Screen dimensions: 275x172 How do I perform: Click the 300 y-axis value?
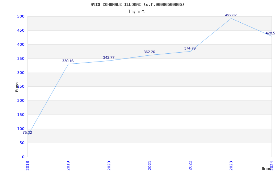21,73
